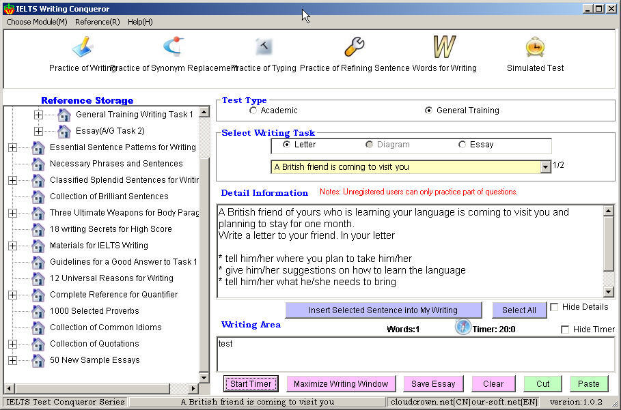Tick the Hide Timer checkbox

click(565, 330)
